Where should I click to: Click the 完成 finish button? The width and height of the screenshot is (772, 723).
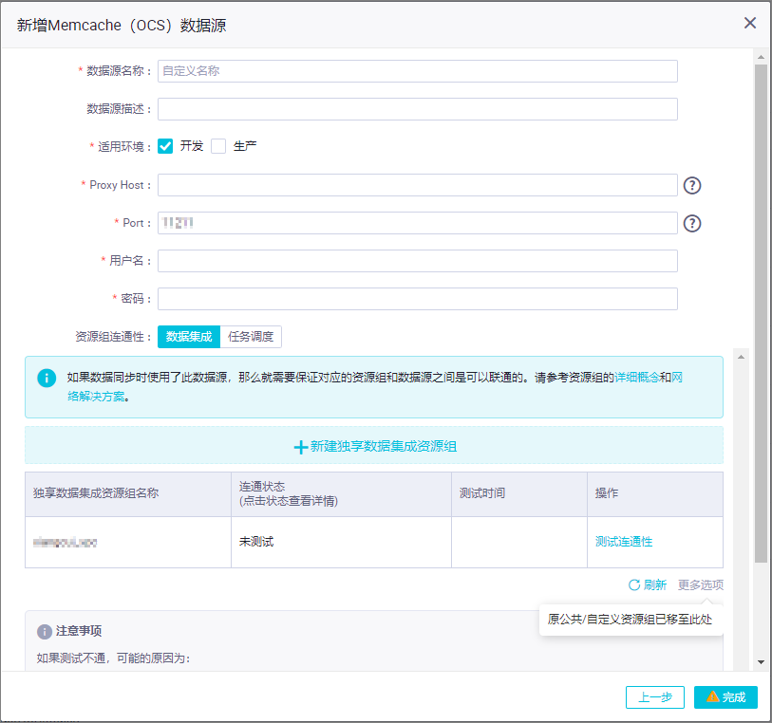point(725,697)
